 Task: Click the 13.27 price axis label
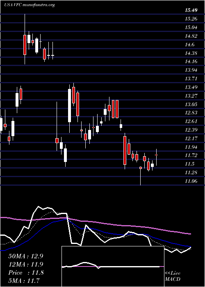click(x=191, y=96)
